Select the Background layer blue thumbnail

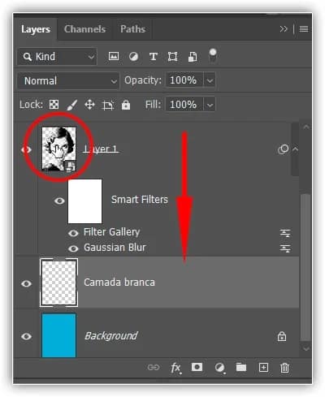58,335
